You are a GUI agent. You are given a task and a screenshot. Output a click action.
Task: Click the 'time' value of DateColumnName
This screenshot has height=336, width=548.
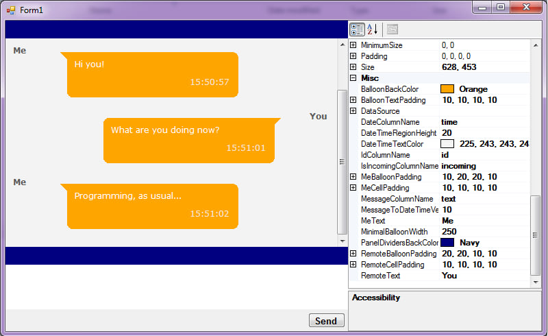coord(449,122)
